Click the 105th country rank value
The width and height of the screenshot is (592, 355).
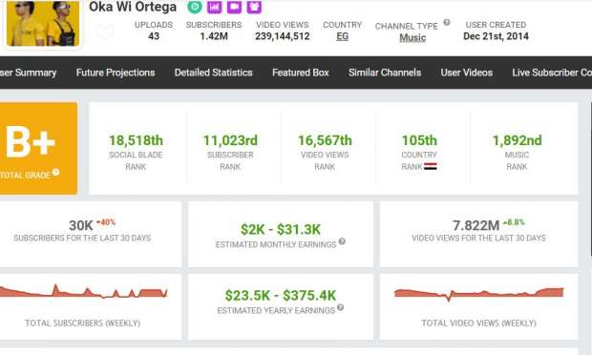(x=419, y=140)
